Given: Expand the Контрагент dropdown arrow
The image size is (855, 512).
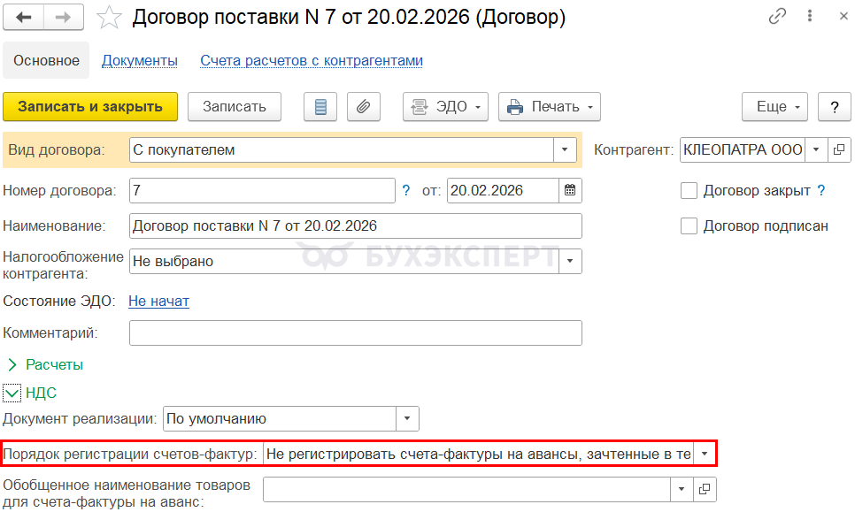Looking at the screenshot, I should [816, 149].
